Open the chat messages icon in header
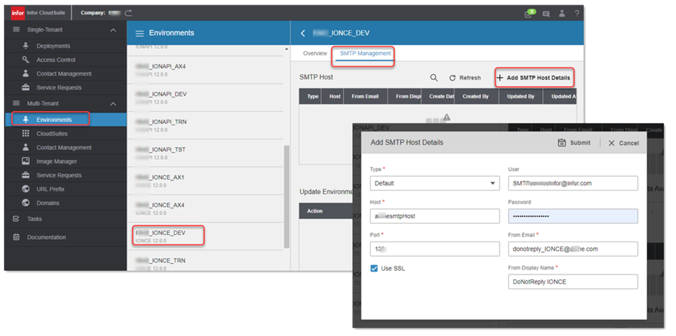This screenshot has height=336, width=676. pos(546,14)
